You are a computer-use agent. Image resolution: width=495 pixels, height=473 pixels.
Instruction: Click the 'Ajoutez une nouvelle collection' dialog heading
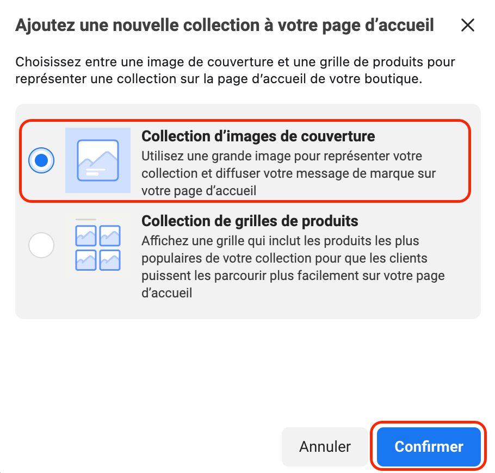(224, 25)
